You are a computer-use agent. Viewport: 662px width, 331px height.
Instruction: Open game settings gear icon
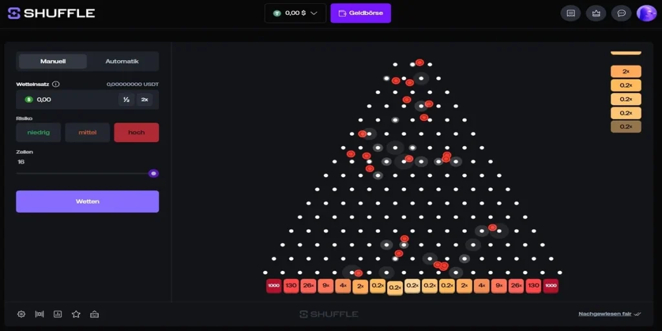point(21,314)
